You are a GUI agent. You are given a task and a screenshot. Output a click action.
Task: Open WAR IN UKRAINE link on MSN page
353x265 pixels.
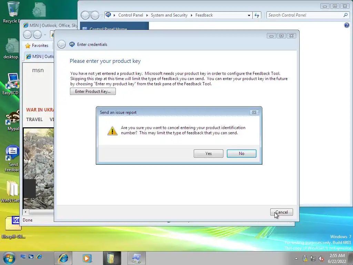point(40,110)
